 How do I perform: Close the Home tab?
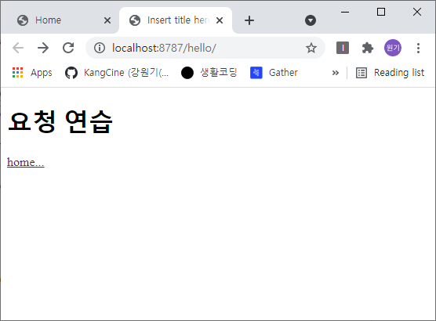pos(107,20)
